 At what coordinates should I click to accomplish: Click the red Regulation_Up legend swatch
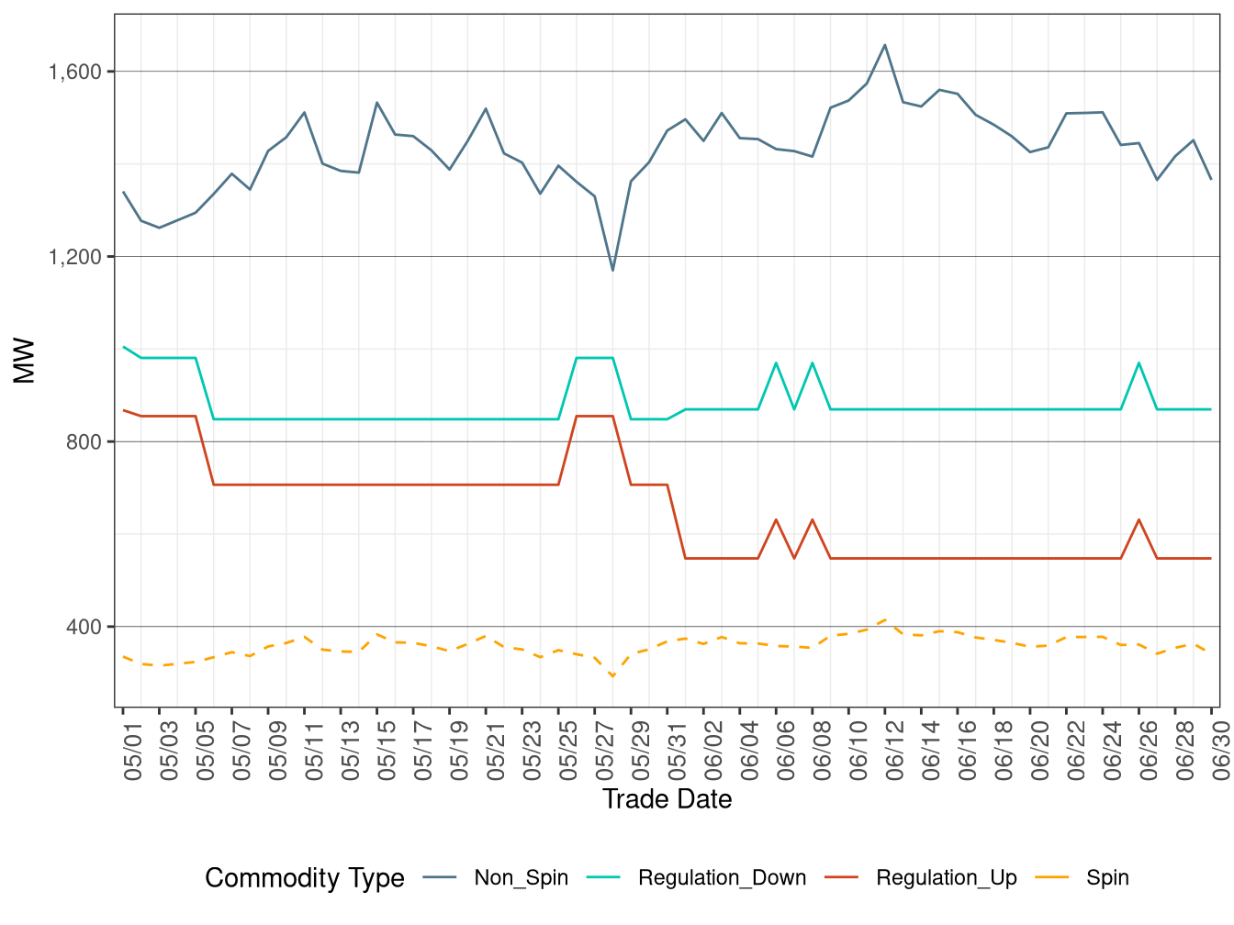(842, 878)
